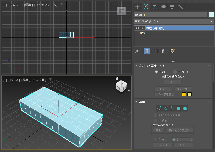Toggle the 隠れたオブジェクト culling button

point(180,130)
